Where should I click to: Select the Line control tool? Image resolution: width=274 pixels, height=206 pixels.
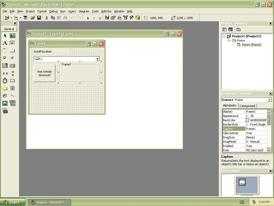point(12,96)
